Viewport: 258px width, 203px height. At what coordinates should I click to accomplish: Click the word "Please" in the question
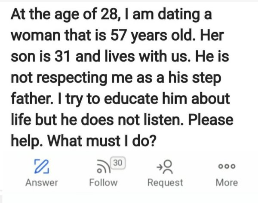tap(211, 120)
